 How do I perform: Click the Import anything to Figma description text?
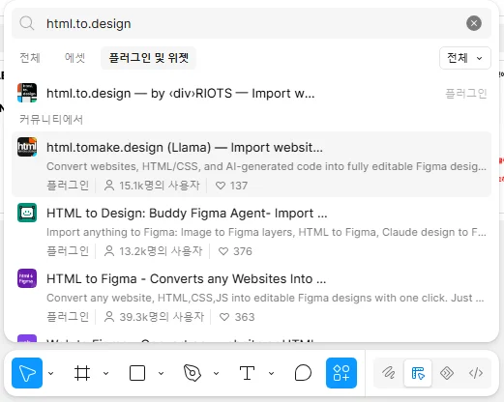pos(266,232)
